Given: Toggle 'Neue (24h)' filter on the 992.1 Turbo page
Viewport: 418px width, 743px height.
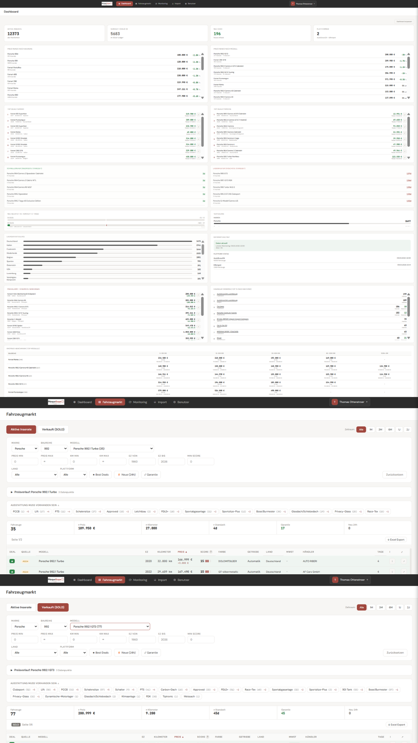Looking at the screenshot, I should 127,474.
